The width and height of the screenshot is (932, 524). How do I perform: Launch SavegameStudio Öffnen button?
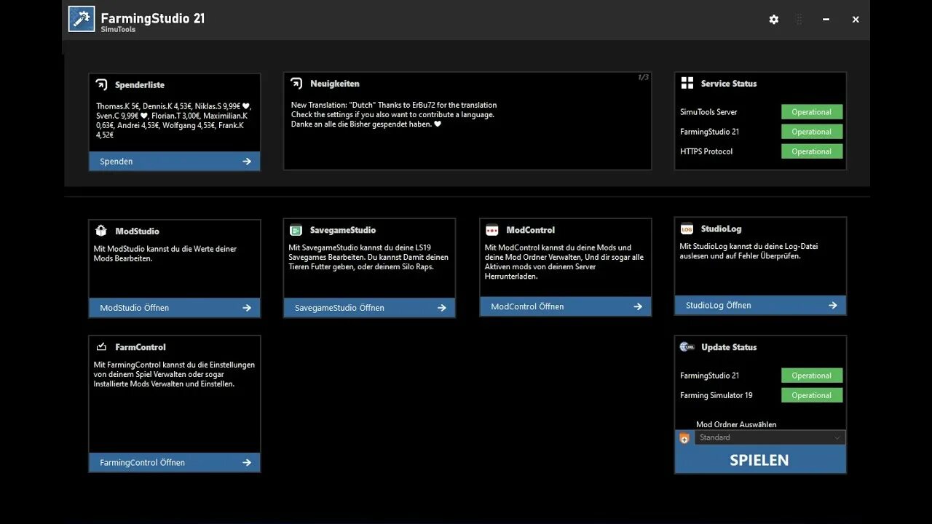pos(369,308)
